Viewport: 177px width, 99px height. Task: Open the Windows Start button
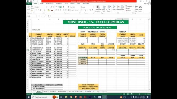coord(28,97)
